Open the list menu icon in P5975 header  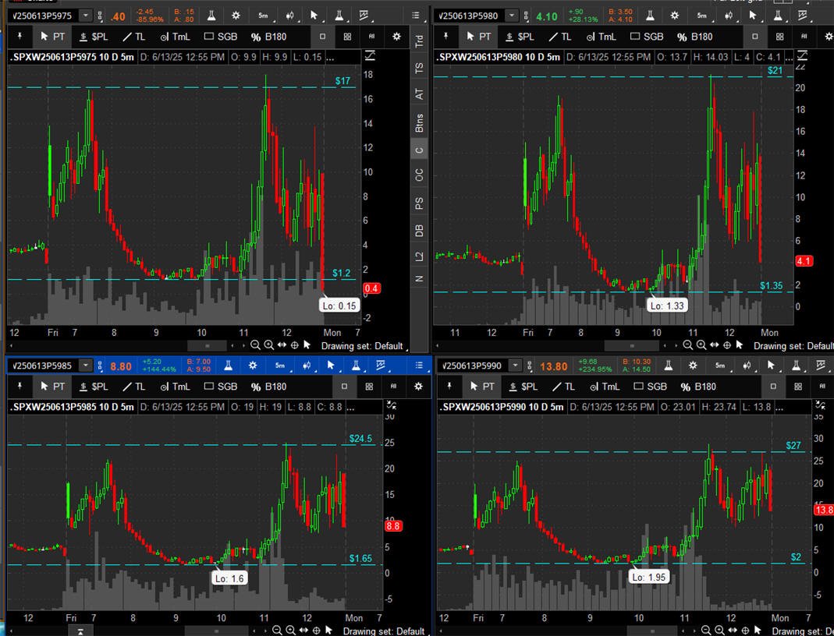click(x=416, y=16)
